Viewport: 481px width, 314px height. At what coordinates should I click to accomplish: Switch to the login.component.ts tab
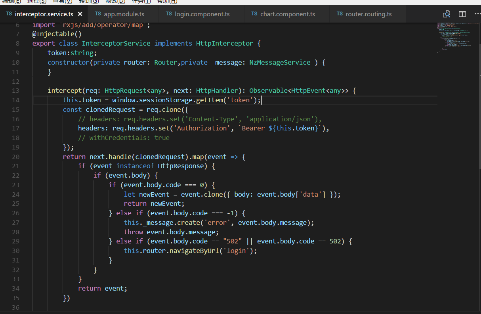click(202, 14)
